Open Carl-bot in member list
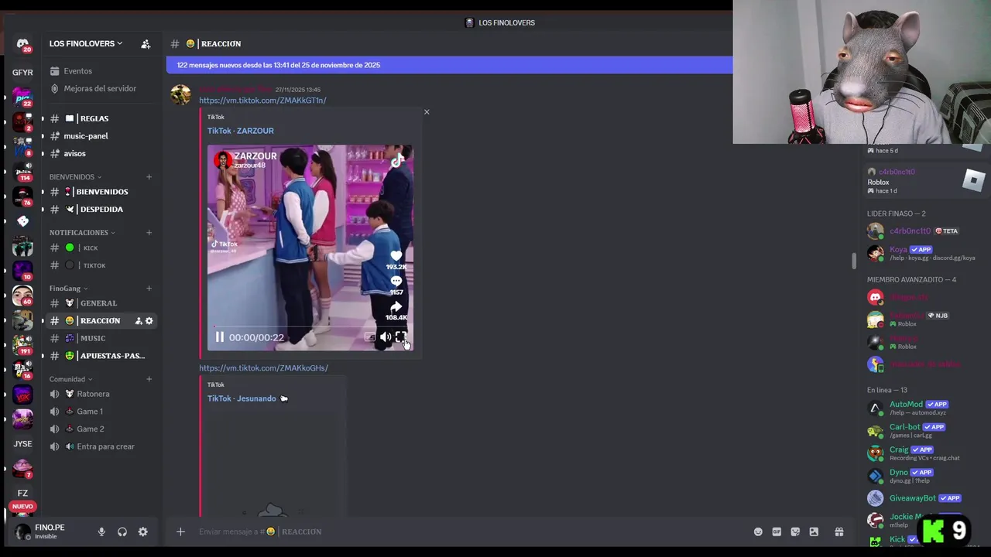The image size is (991, 557). pos(921,431)
